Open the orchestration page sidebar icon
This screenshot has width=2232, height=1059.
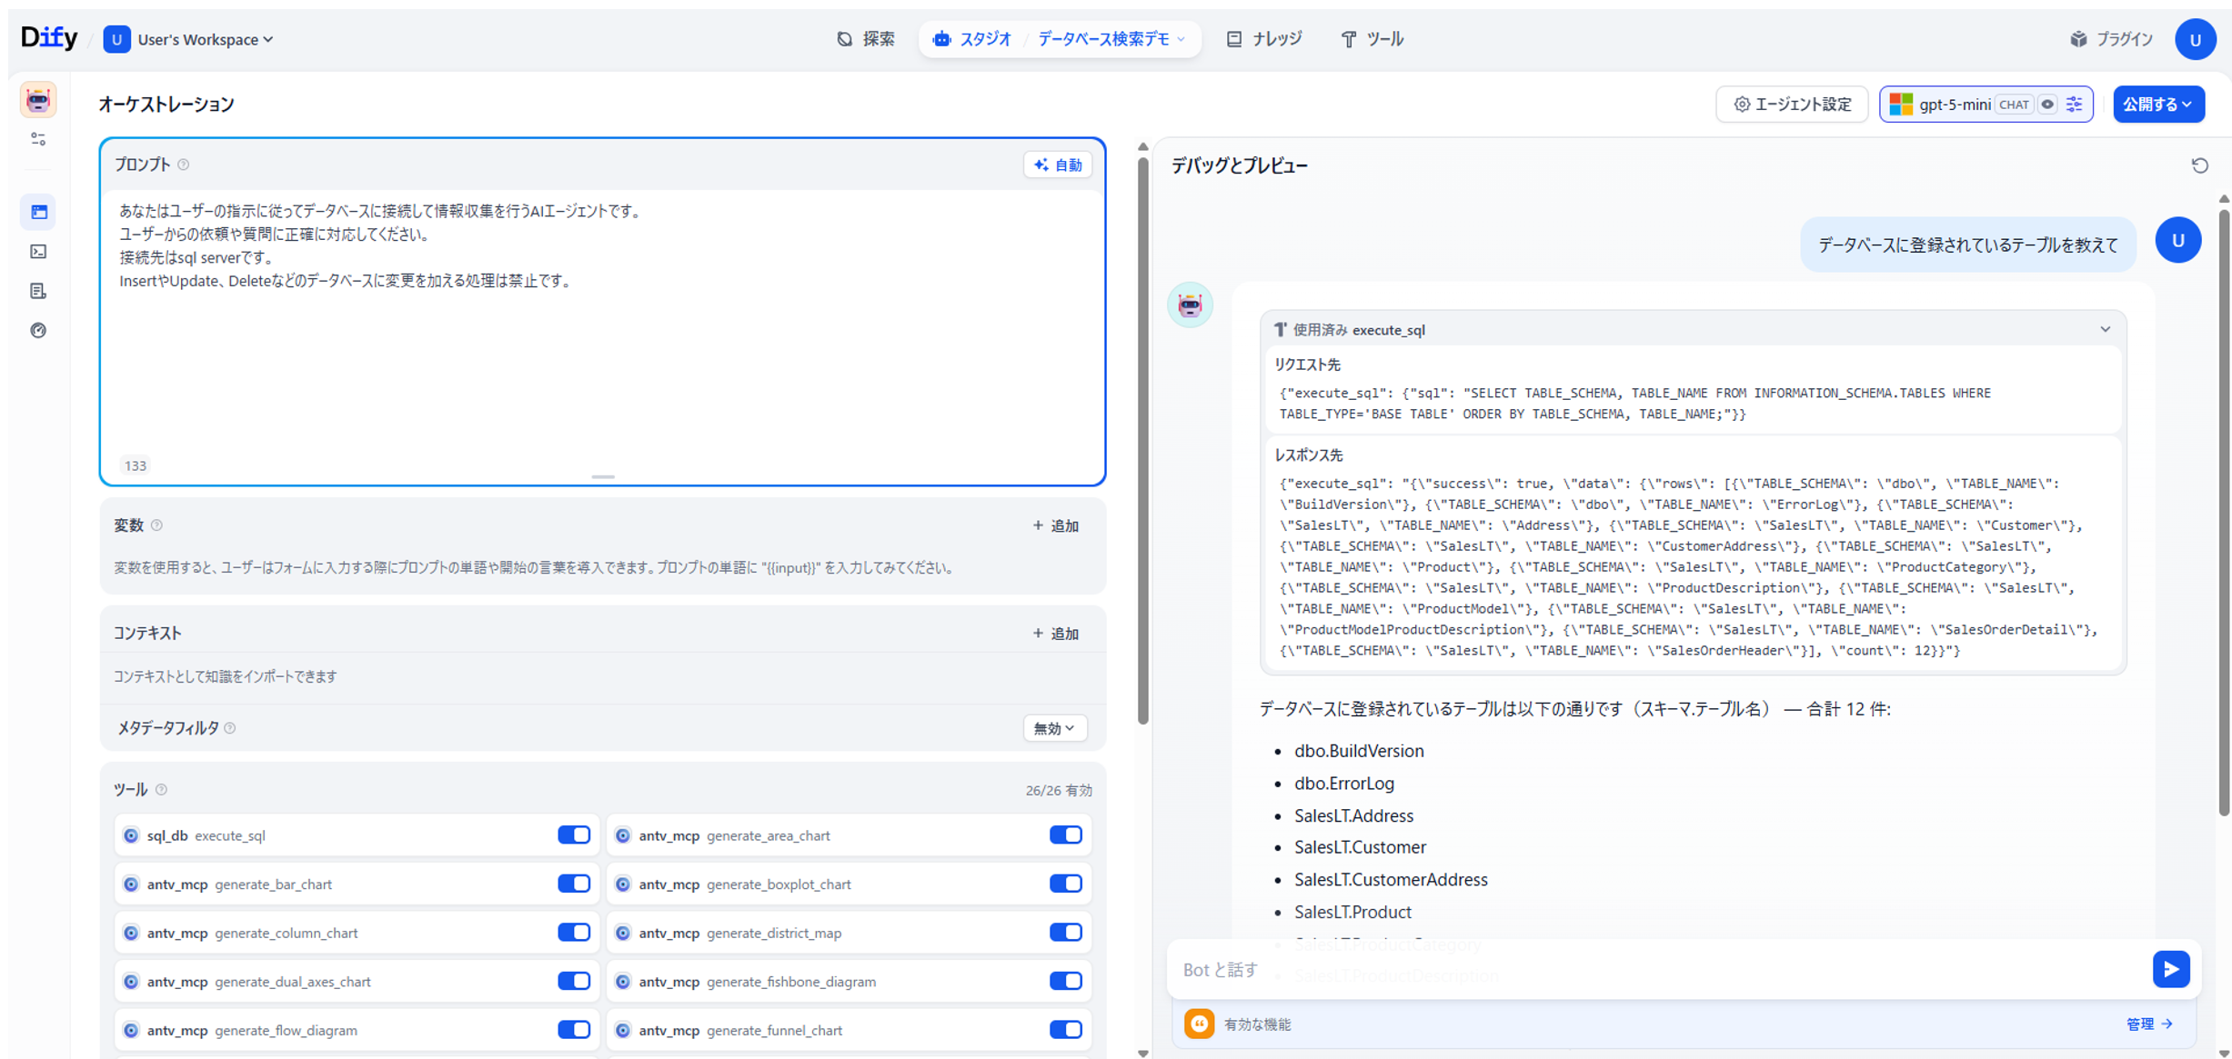[x=38, y=212]
